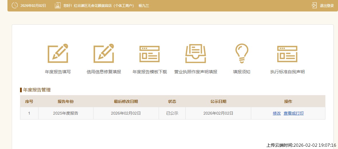
Task: Click the clock icon beside the date
Action: (x=15, y=6)
